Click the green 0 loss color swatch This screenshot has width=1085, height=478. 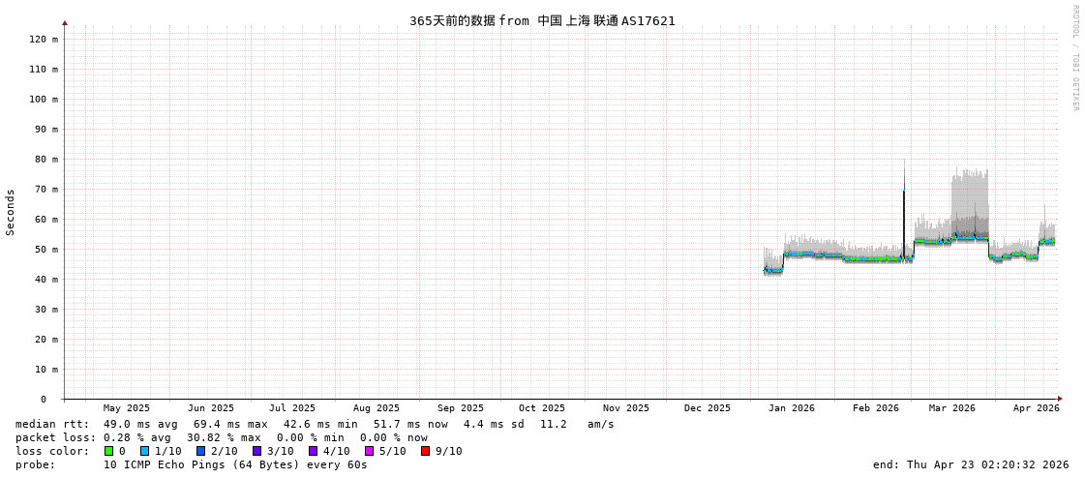(109, 451)
